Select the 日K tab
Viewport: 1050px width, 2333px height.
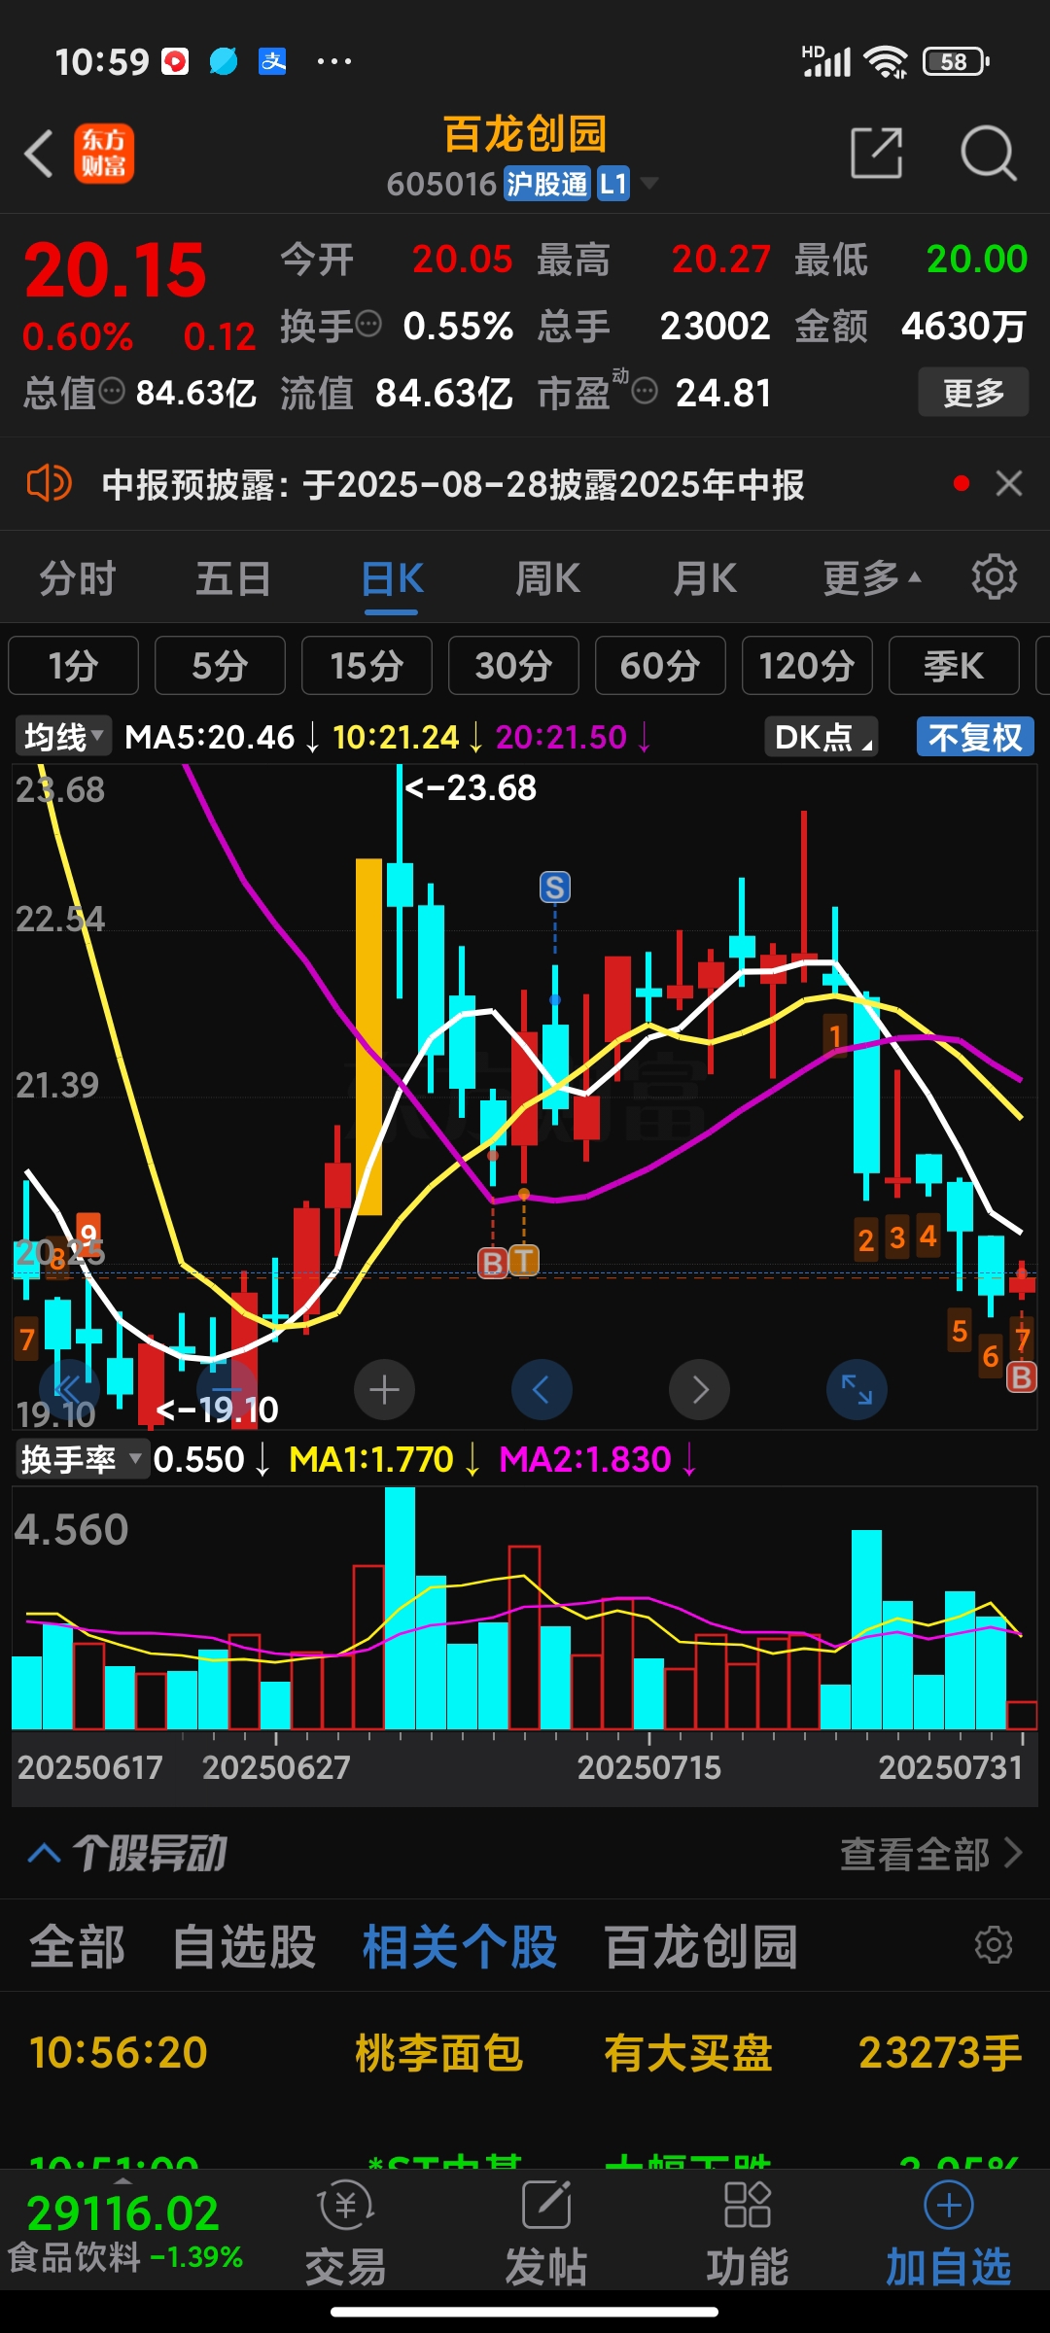click(x=392, y=578)
